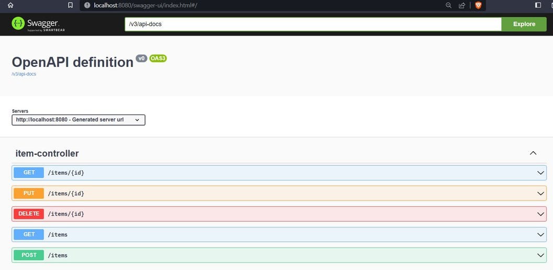The image size is (553, 270).
Task: Toggle the browser sidebar panel icon
Action: coord(538,5)
